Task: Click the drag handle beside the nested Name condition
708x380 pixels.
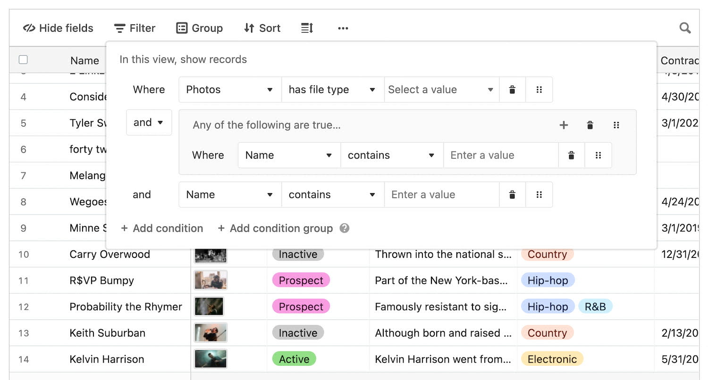Action: 598,155
